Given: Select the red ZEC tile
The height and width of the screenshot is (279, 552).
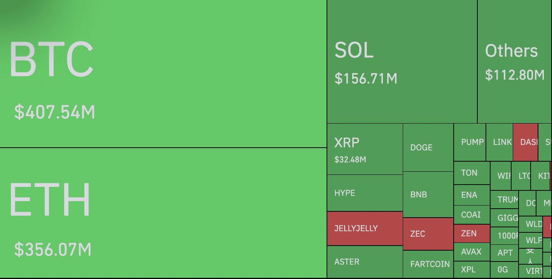Looking at the screenshot, I should (428, 234).
